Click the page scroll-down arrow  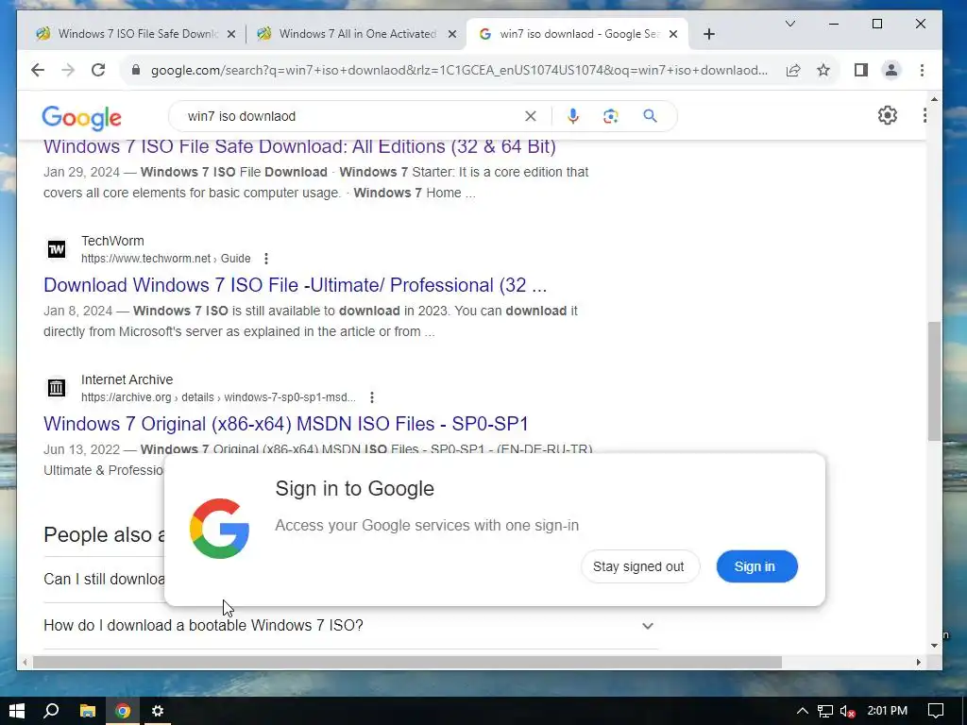pyautogui.click(x=934, y=646)
